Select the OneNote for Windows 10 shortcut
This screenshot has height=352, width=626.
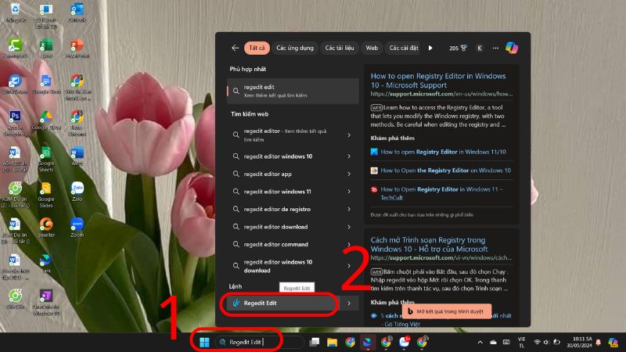(46, 302)
